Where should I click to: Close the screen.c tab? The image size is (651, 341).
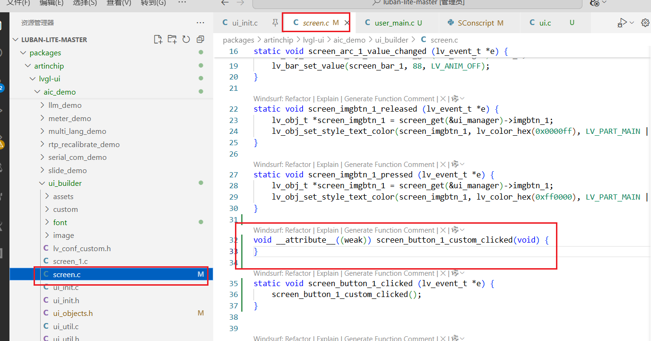[347, 23]
